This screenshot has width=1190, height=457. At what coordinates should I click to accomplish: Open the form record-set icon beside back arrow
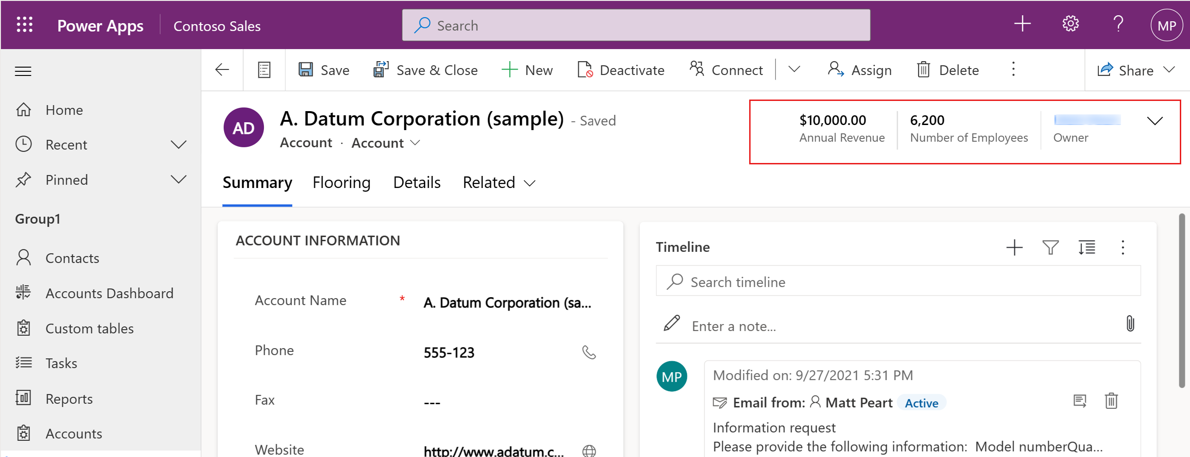pyautogui.click(x=264, y=70)
